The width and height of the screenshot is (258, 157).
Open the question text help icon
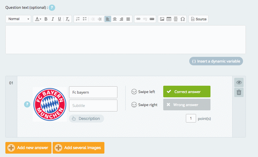(52, 8)
